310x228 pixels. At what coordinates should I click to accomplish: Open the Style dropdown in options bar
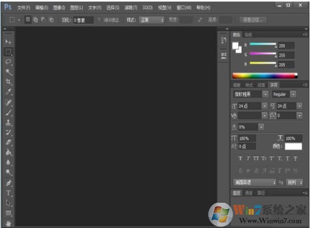coord(151,20)
